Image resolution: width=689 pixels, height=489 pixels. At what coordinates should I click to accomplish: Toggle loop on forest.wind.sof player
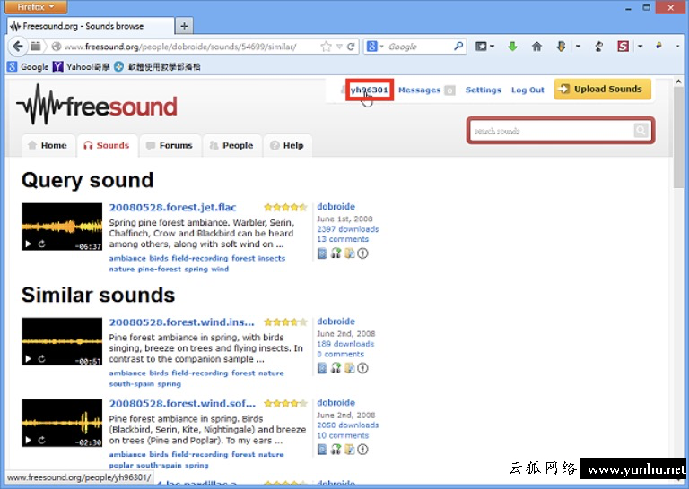(41, 440)
